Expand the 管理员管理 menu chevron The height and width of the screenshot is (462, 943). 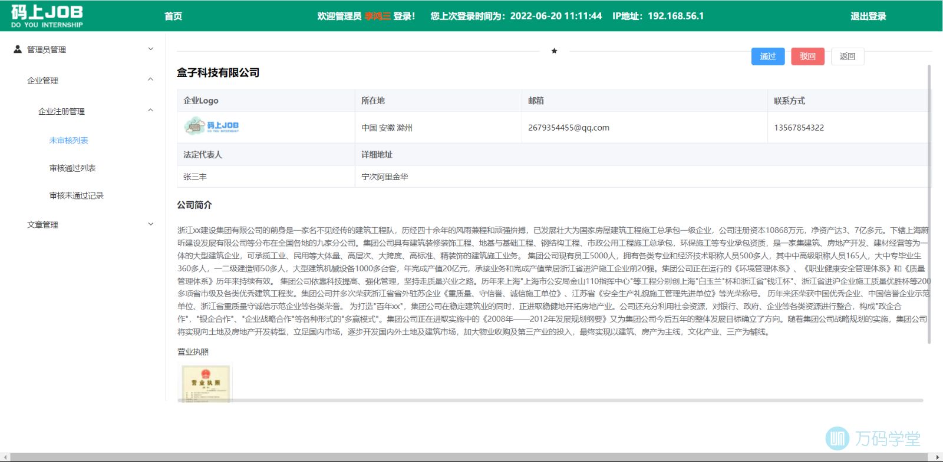pyautogui.click(x=151, y=49)
